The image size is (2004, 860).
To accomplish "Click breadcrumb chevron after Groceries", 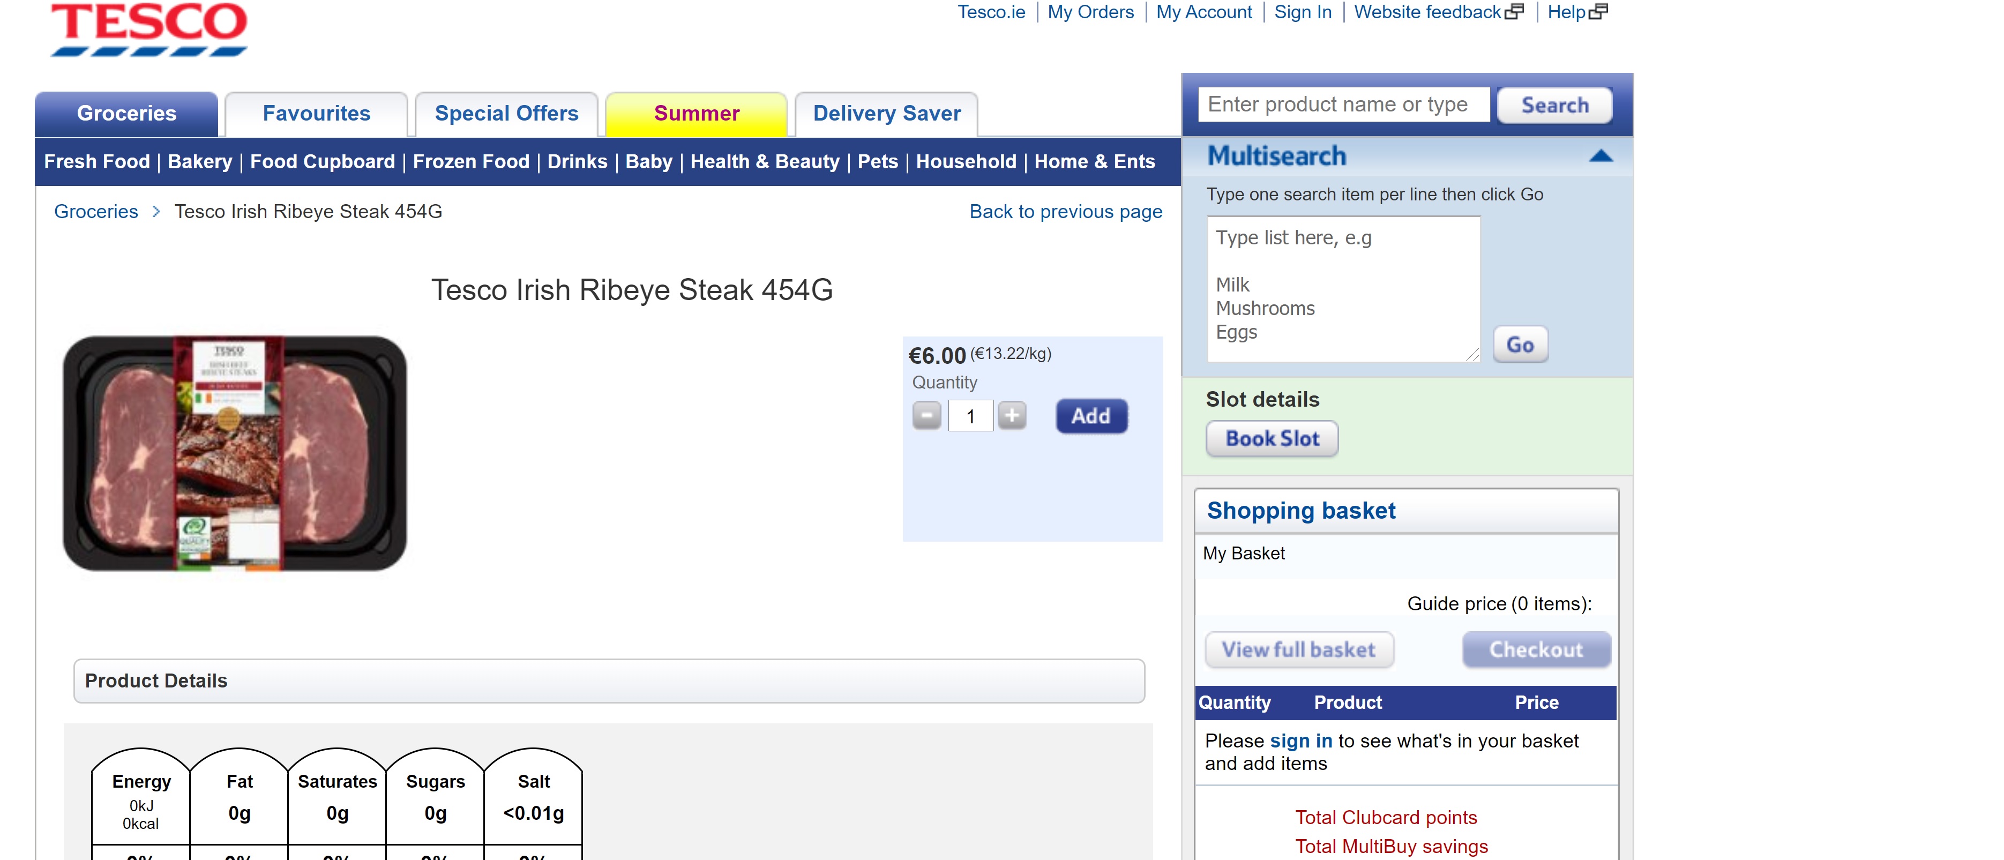I will pyautogui.click(x=156, y=212).
